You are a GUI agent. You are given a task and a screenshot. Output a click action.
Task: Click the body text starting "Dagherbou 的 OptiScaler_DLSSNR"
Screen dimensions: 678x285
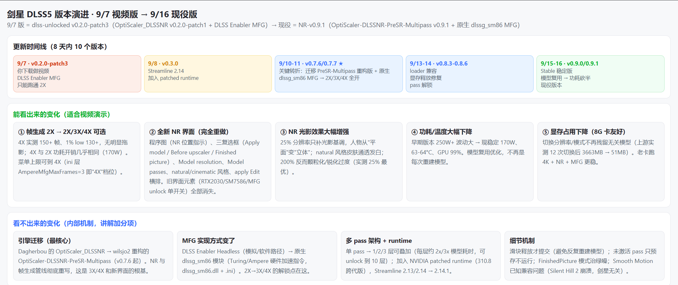click(x=92, y=261)
